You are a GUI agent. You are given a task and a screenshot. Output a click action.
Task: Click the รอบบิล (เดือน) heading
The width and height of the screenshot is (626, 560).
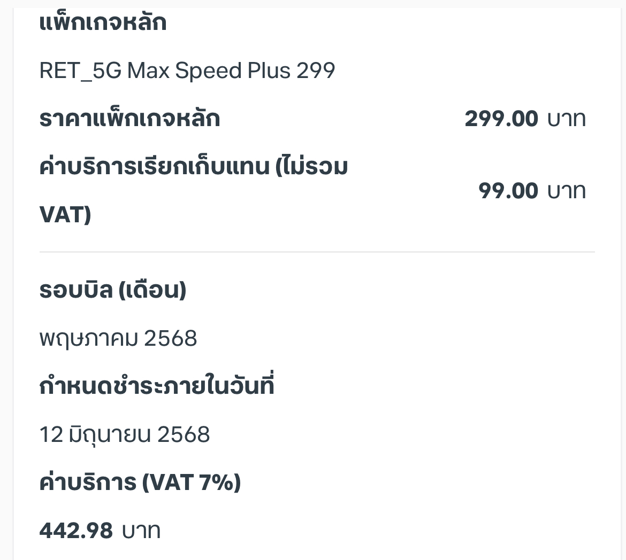pyautogui.click(x=112, y=290)
